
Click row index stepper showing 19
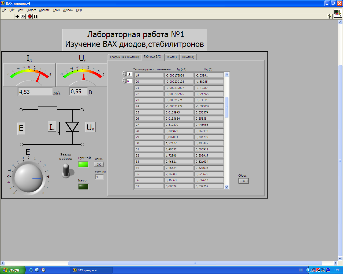124,74
